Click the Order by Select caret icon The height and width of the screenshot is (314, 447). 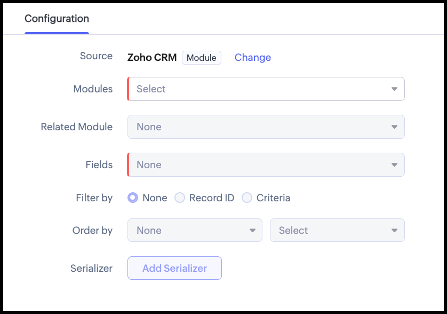point(394,231)
